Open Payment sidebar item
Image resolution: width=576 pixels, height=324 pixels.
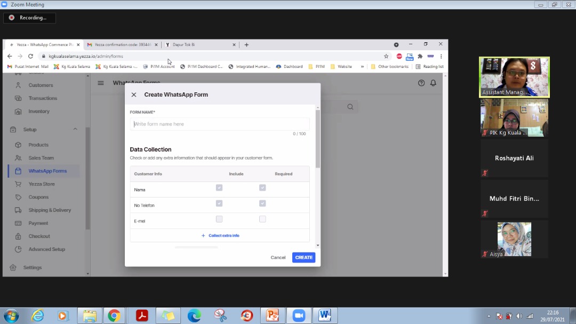click(x=38, y=223)
